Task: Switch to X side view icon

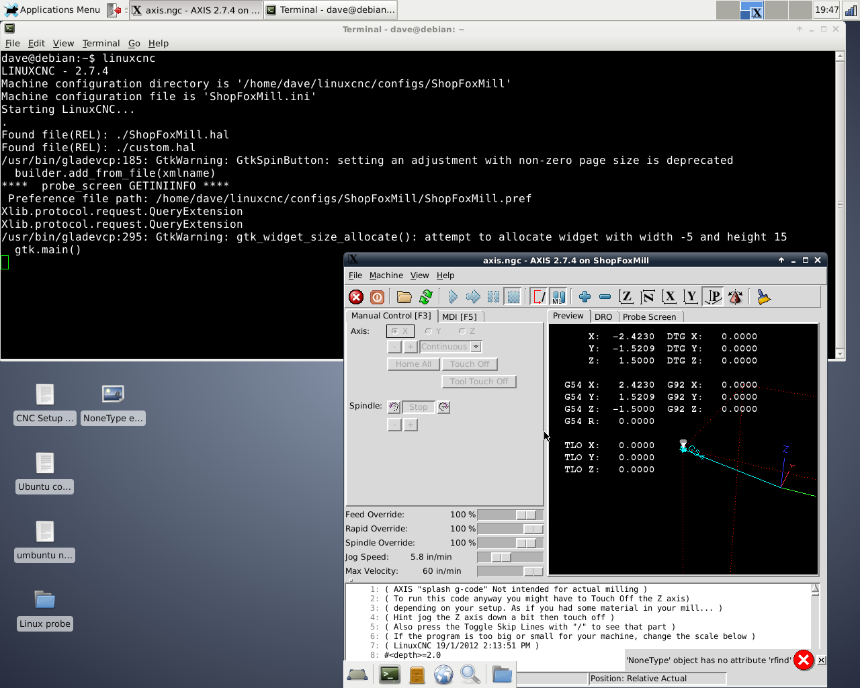Action: click(669, 297)
